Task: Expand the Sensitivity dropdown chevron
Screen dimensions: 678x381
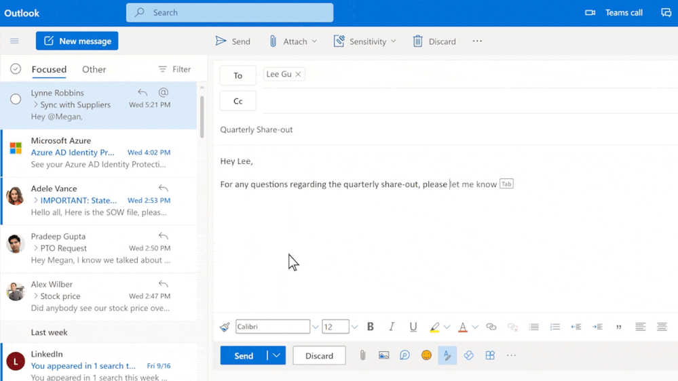Action: [393, 41]
